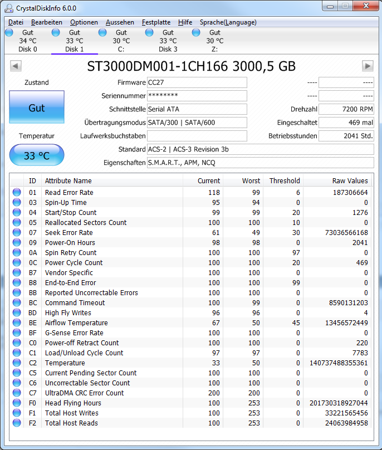382x450 pixels.
Task: Click the Raw Values column header
Action: point(337,181)
